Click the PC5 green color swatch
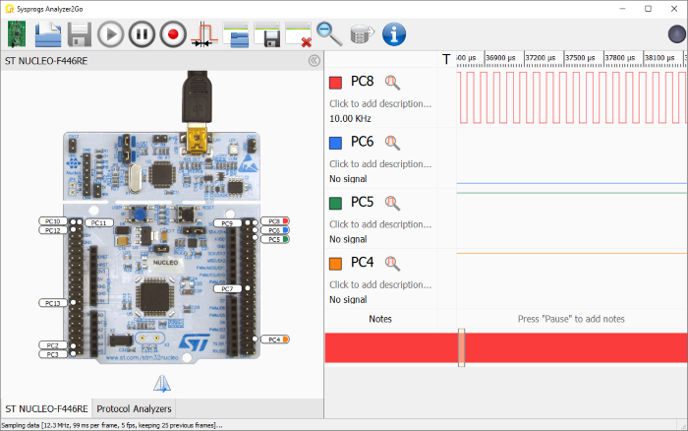Image resolution: width=688 pixels, height=431 pixels. 336,203
